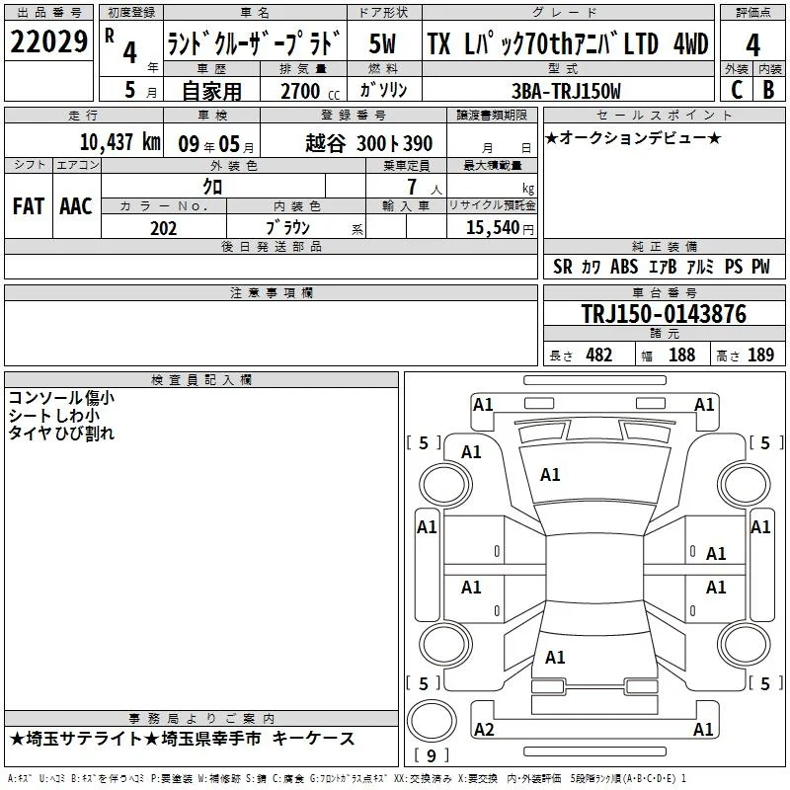Select the mileage 10,437 km
This screenshot has height=790, width=790.
(x=120, y=142)
